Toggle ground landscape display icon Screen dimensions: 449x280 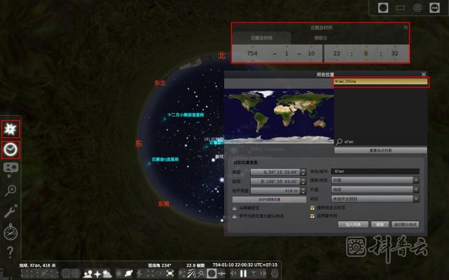tap(87, 274)
